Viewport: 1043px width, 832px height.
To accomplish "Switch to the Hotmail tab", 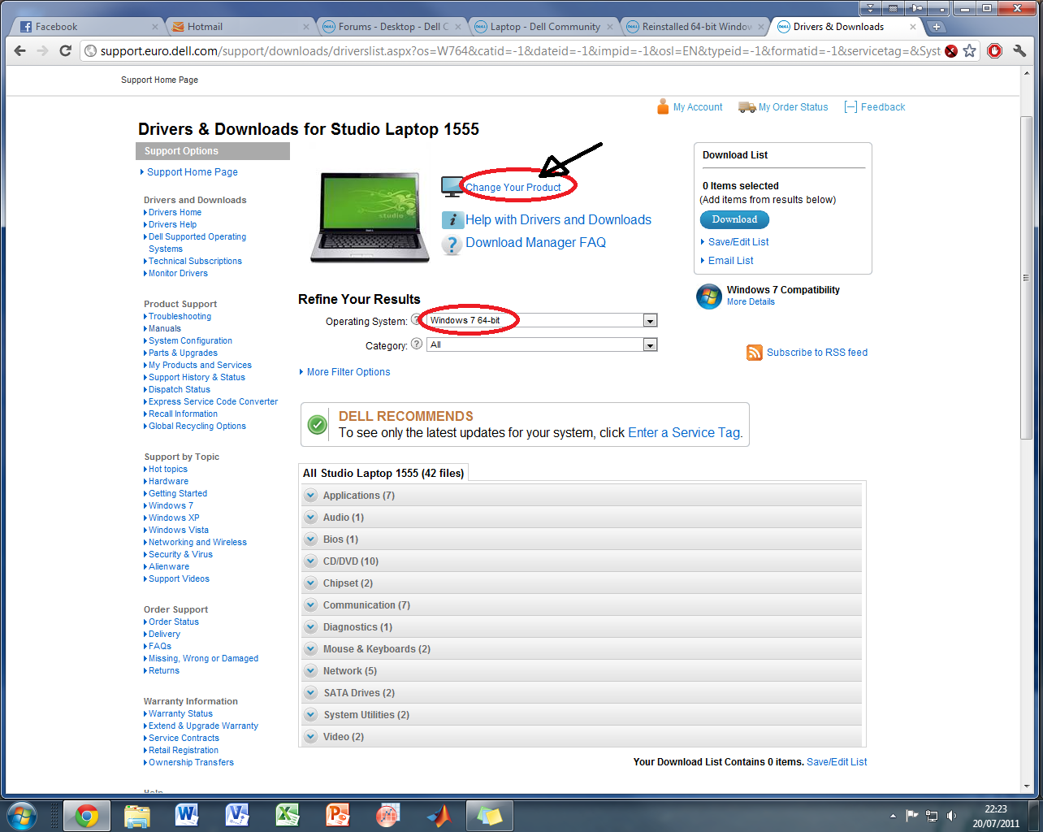I will (240, 27).
